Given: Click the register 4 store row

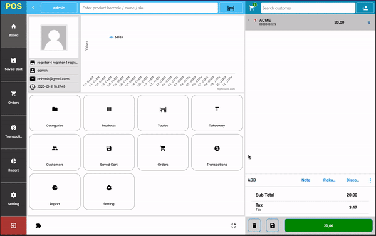Looking at the screenshot, I should 54,63.
